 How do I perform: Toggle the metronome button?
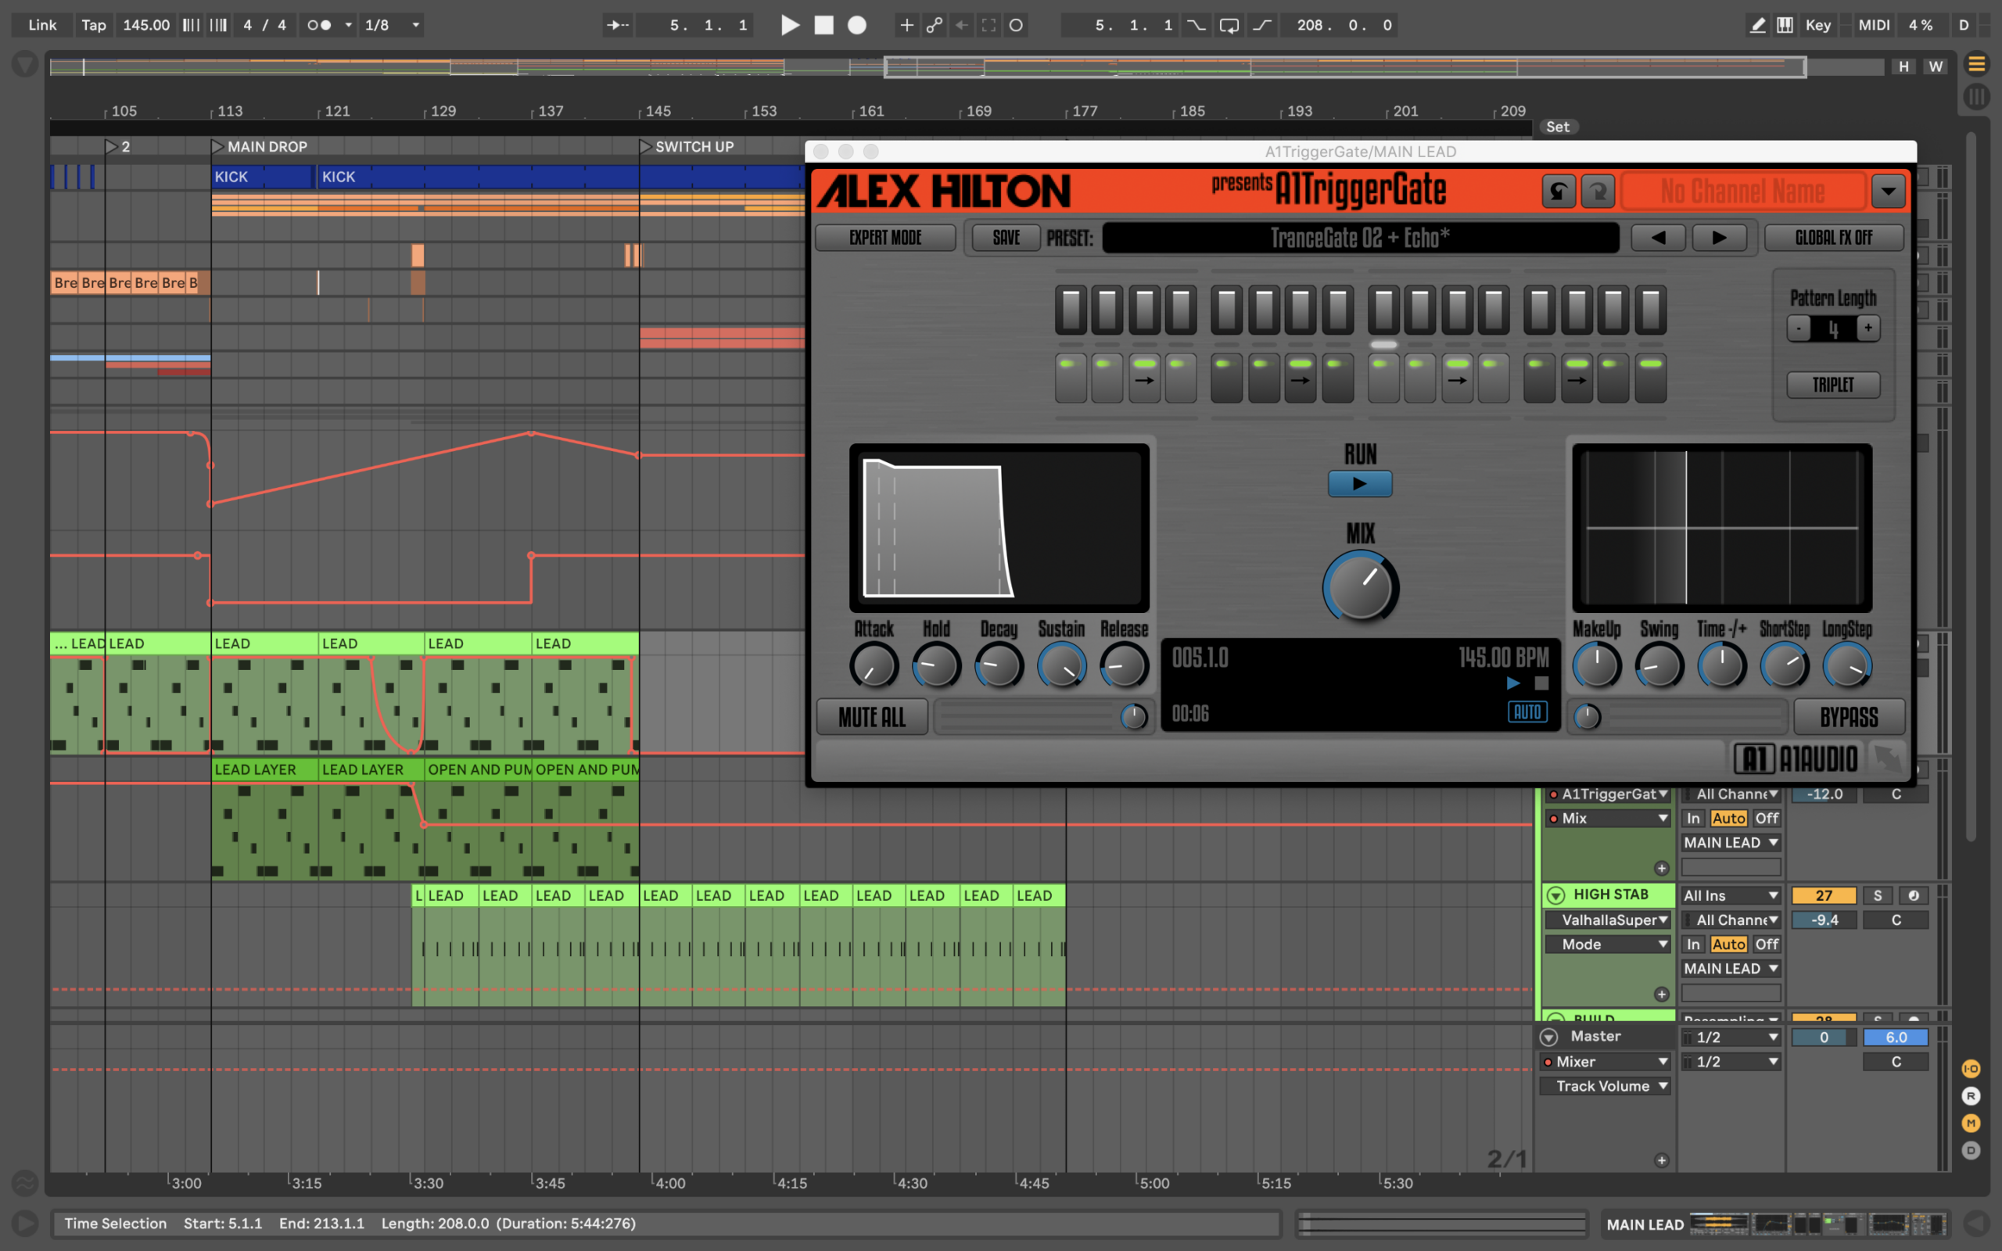click(319, 25)
